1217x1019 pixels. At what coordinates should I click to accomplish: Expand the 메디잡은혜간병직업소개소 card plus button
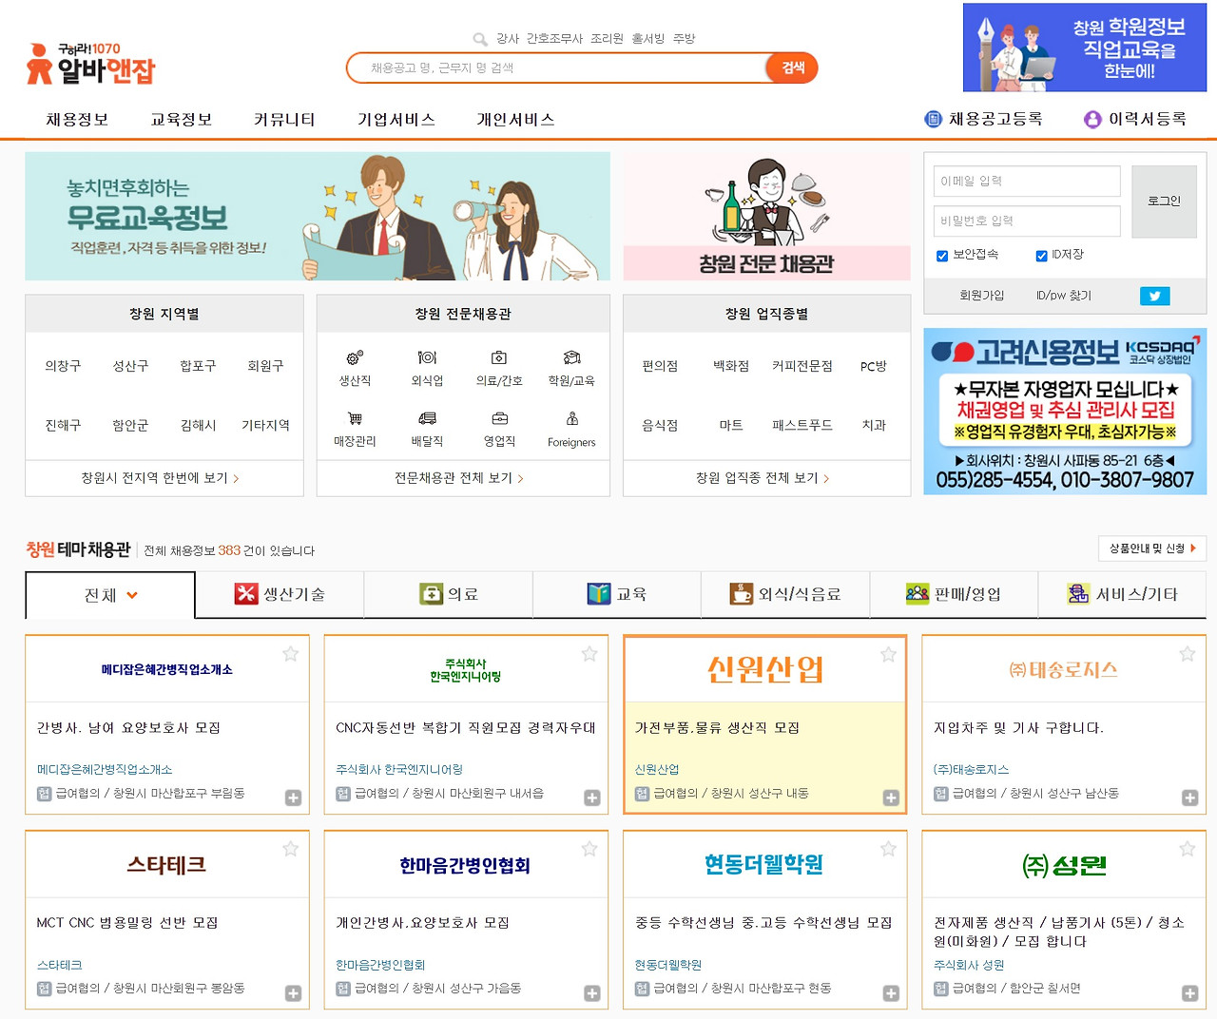[293, 798]
